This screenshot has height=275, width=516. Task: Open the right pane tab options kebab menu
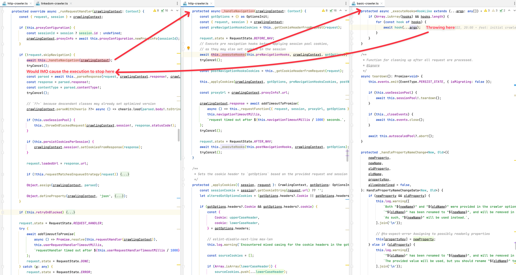tap(514, 3)
